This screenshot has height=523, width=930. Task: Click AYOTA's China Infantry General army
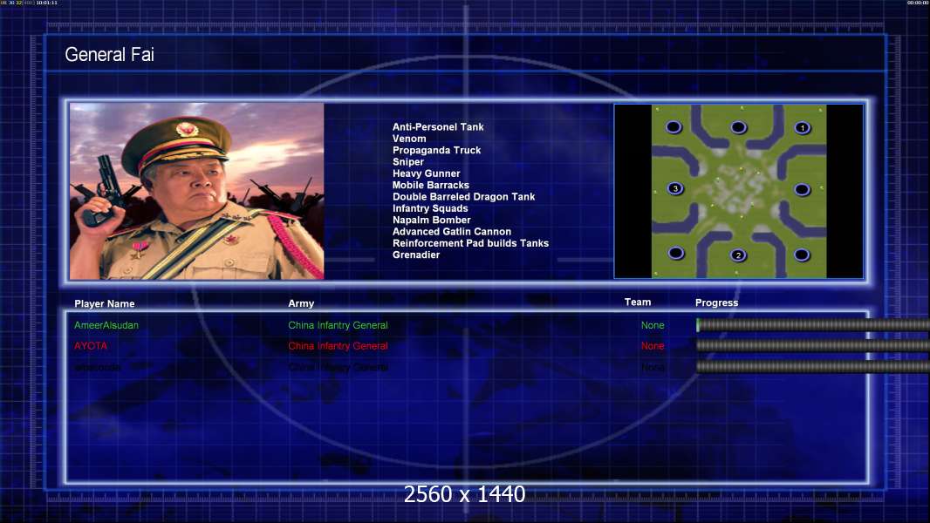click(338, 346)
